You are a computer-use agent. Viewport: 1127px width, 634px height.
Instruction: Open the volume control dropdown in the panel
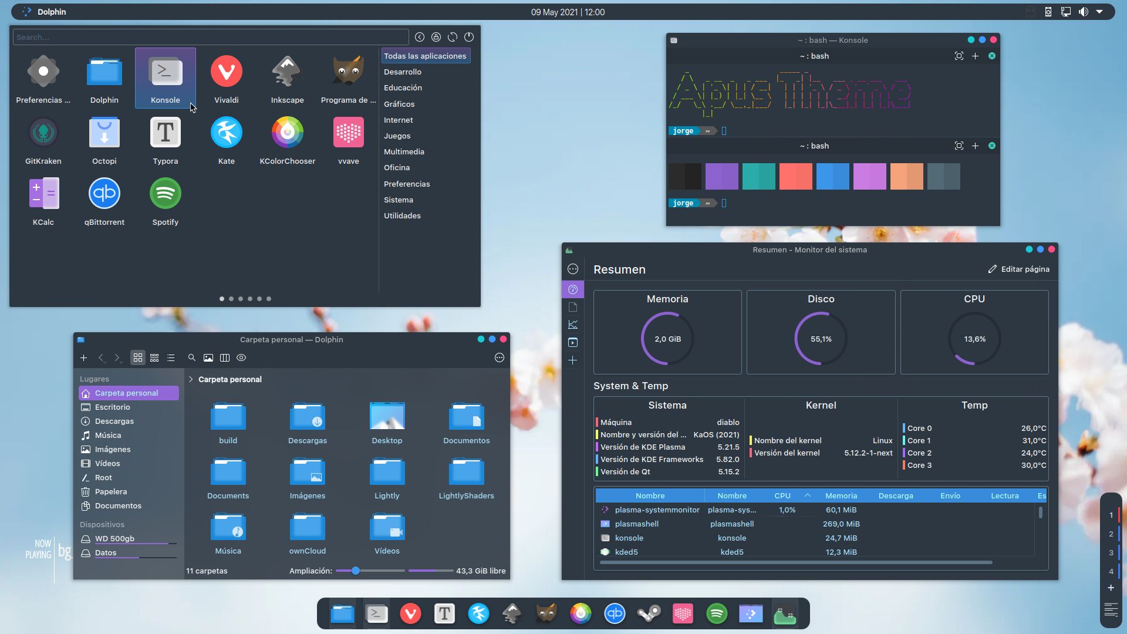1083,12
